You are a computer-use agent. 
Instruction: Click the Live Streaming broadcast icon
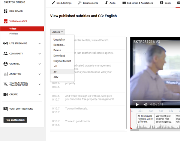pos(6,43)
